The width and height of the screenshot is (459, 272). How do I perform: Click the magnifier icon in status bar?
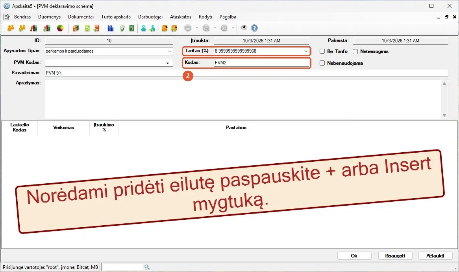pyautogui.click(x=147, y=267)
